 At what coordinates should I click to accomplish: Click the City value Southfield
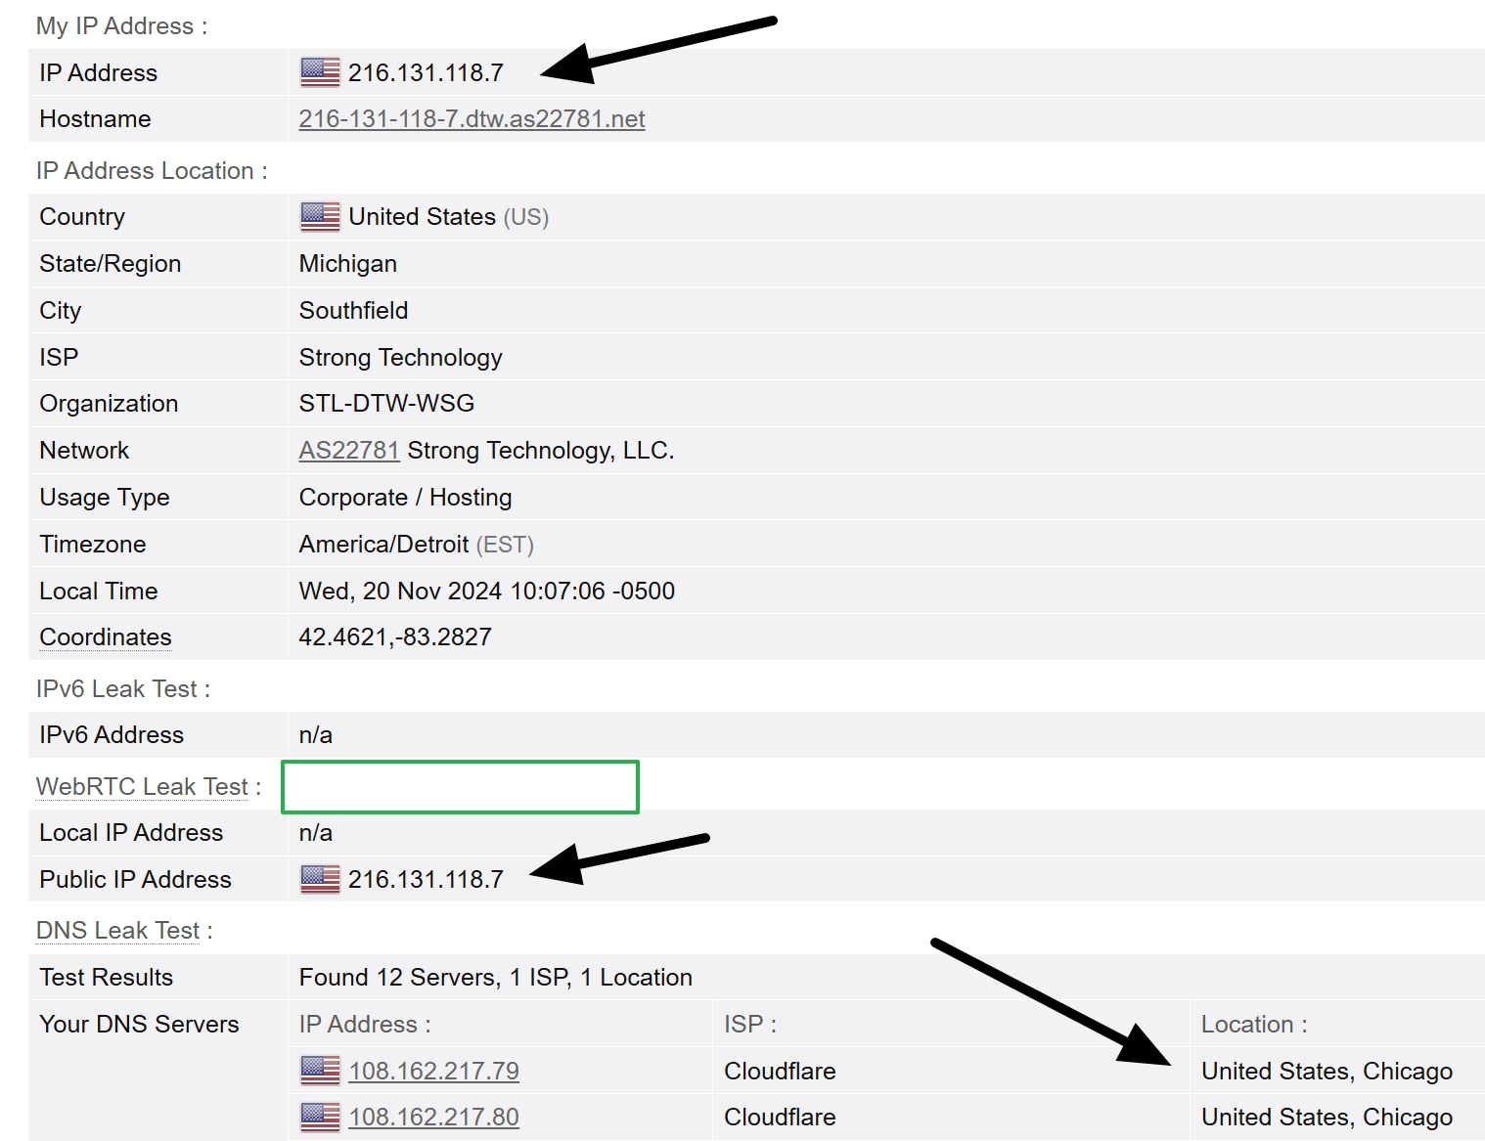click(x=353, y=310)
